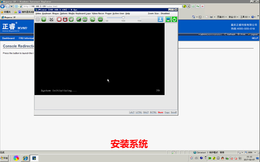Click the green power button icon
This screenshot has width=260, height=162.
pyautogui.click(x=174, y=19)
